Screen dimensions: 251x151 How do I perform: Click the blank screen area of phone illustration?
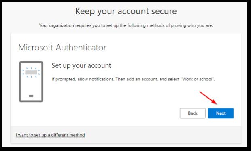(x=31, y=86)
